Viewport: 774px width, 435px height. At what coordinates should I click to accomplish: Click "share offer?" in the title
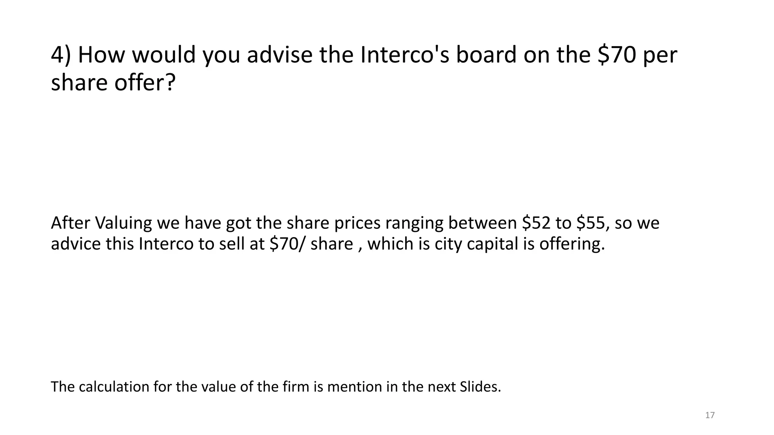pos(113,82)
